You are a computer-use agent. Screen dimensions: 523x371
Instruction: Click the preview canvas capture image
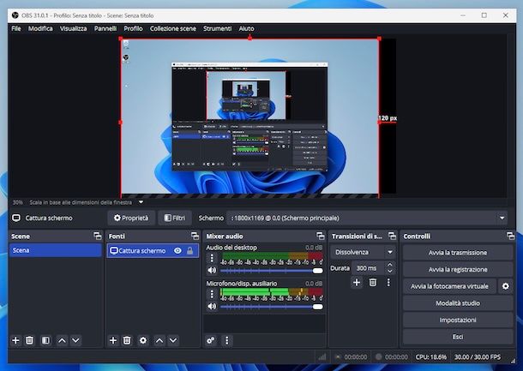249,117
